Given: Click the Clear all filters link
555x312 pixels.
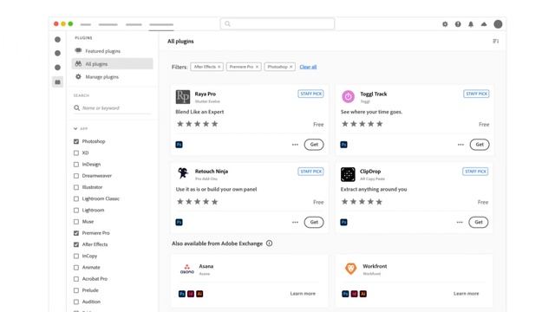Looking at the screenshot, I should [308, 67].
